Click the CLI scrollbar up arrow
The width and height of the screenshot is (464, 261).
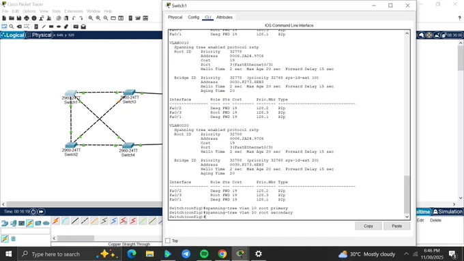(407, 33)
